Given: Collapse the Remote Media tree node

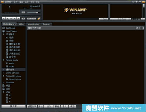Looking at the screenshot, I should [x=4, y=60].
